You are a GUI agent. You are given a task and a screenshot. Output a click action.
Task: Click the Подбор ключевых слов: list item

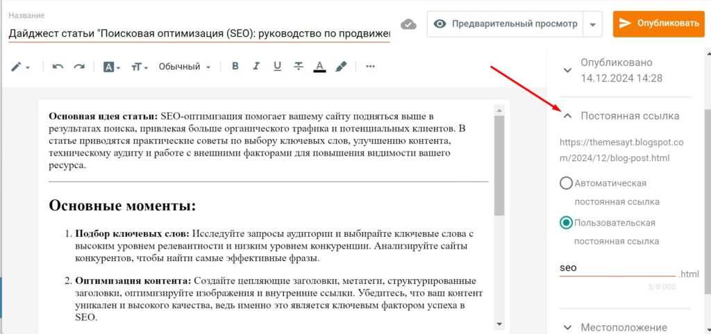coord(274,247)
